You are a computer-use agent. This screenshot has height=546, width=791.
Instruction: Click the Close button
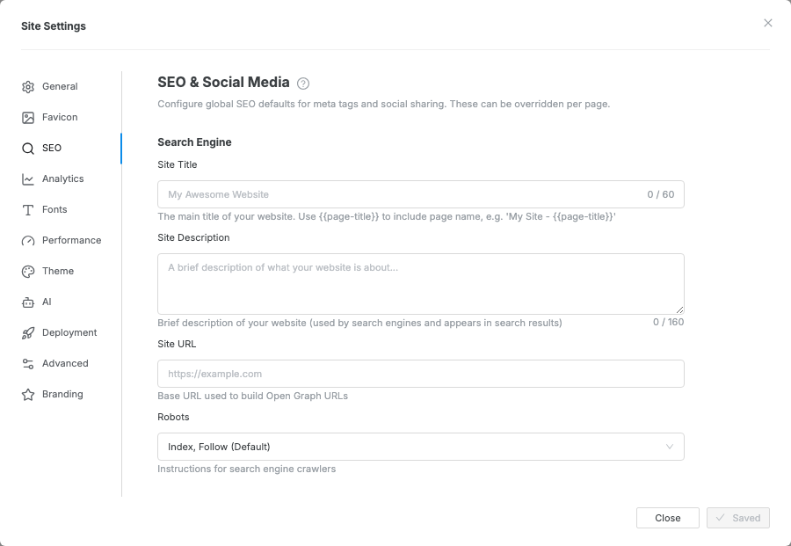[668, 518]
